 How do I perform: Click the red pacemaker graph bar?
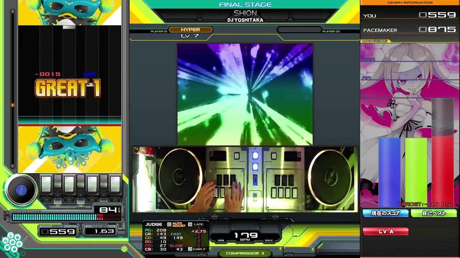coord(443,171)
